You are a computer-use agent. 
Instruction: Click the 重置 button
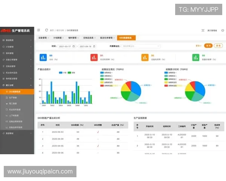tap(218, 46)
